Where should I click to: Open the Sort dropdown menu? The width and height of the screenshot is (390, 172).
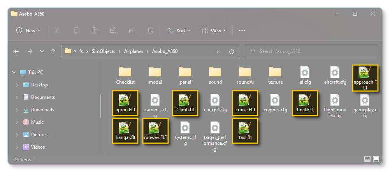pyautogui.click(x=179, y=31)
